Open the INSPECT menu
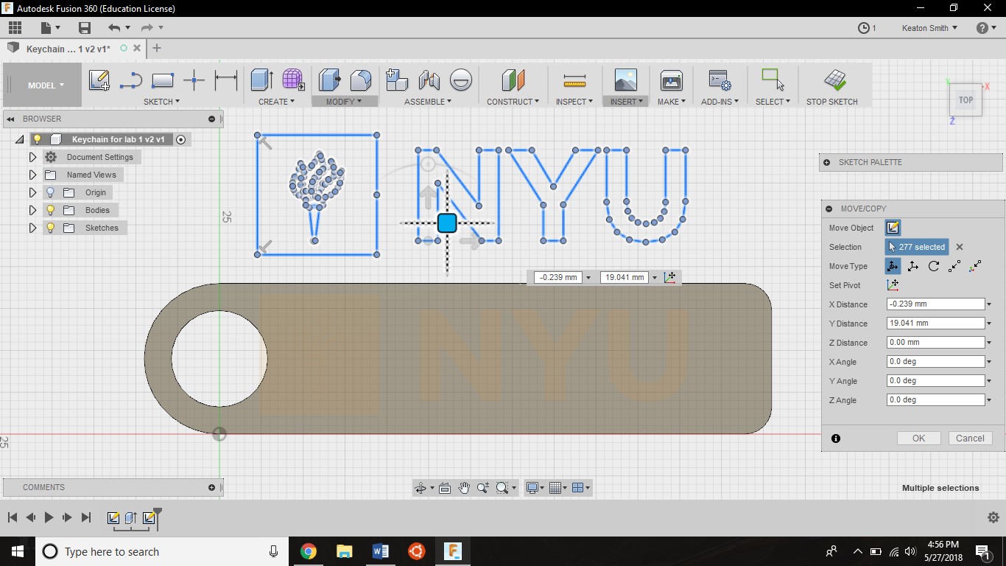 [574, 102]
